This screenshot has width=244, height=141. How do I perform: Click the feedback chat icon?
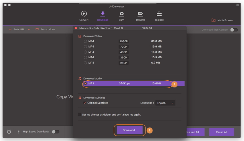pyautogui.click(x=237, y=5)
